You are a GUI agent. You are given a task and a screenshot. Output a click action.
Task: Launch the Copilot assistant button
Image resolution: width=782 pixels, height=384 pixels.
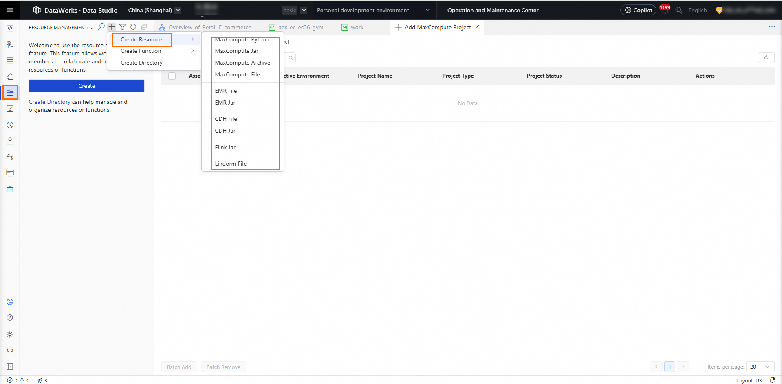pos(638,10)
